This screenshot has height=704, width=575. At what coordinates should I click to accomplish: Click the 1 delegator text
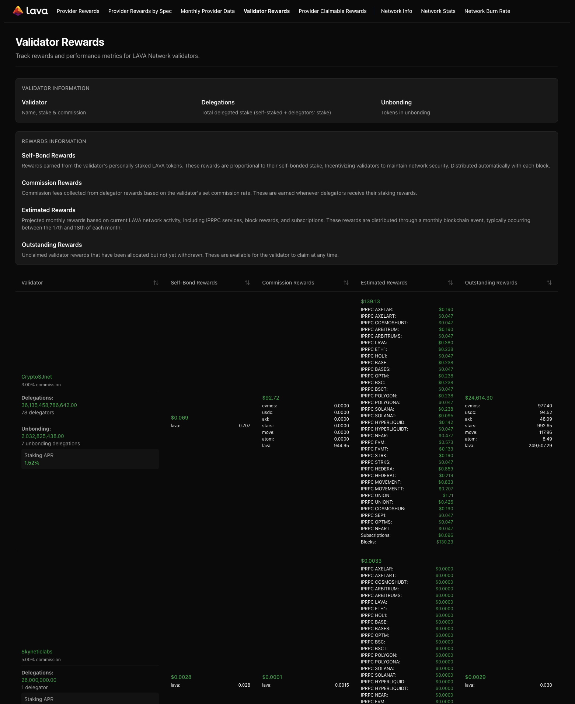tap(35, 687)
